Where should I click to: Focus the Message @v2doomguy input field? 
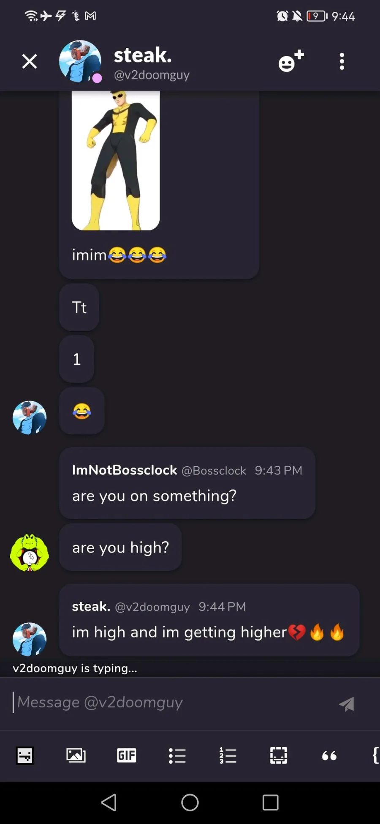pyautogui.click(x=169, y=702)
